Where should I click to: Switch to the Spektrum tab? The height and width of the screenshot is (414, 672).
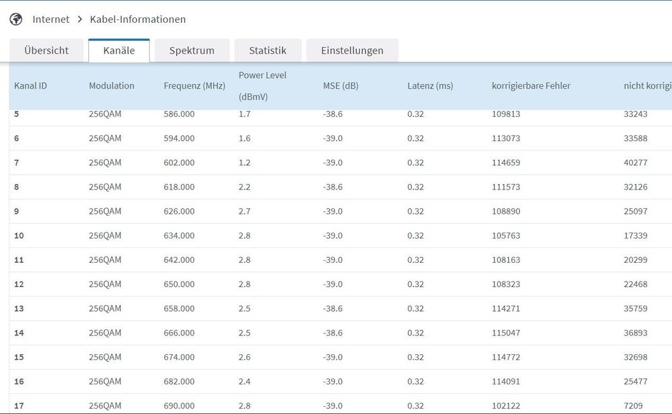(x=192, y=50)
